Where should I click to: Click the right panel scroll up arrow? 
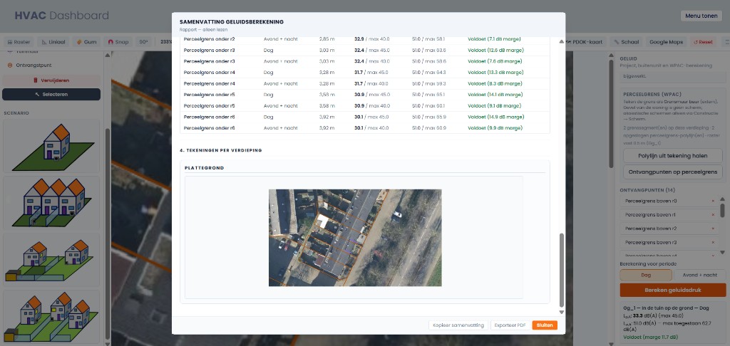click(x=611, y=55)
